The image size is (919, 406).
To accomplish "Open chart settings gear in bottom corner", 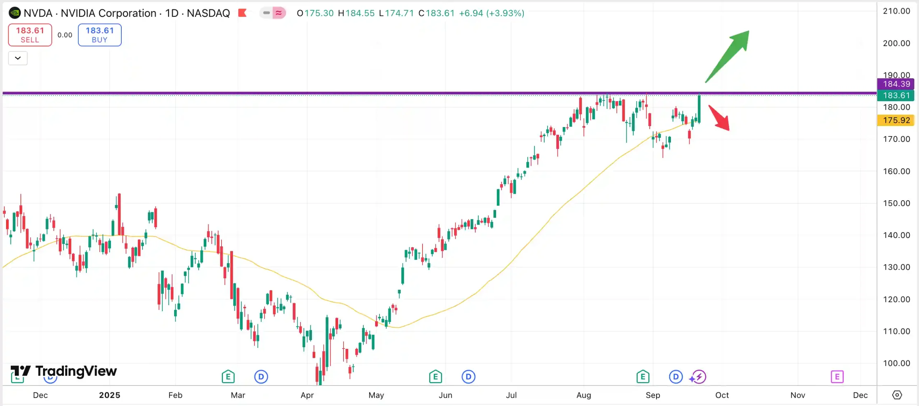I will 897,395.
